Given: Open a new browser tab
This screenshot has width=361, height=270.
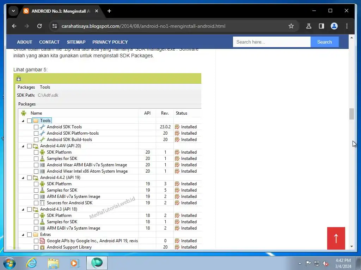Looking at the screenshot, I should [109, 11].
